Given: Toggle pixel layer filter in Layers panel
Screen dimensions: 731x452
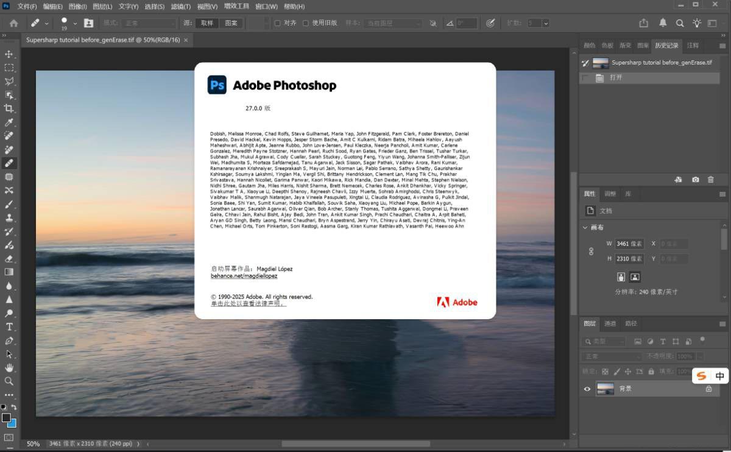Looking at the screenshot, I should coord(638,342).
